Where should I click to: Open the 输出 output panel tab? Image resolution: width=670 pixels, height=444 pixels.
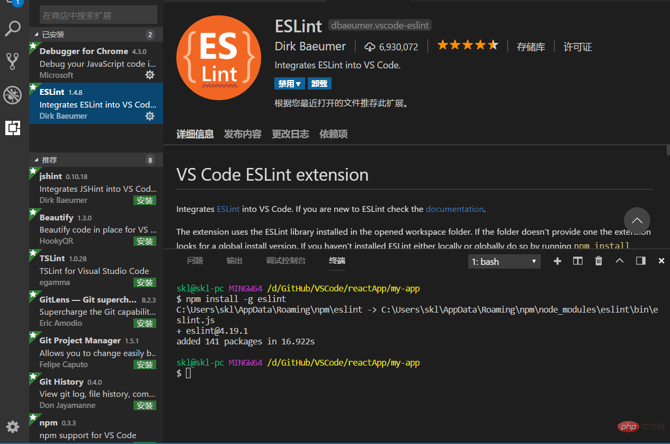click(234, 261)
